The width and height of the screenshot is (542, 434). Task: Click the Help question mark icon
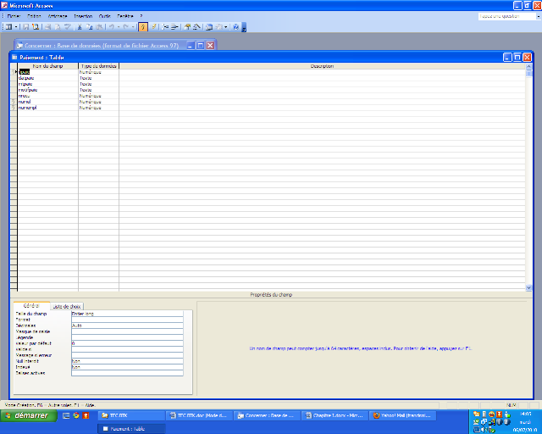[235, 27]
